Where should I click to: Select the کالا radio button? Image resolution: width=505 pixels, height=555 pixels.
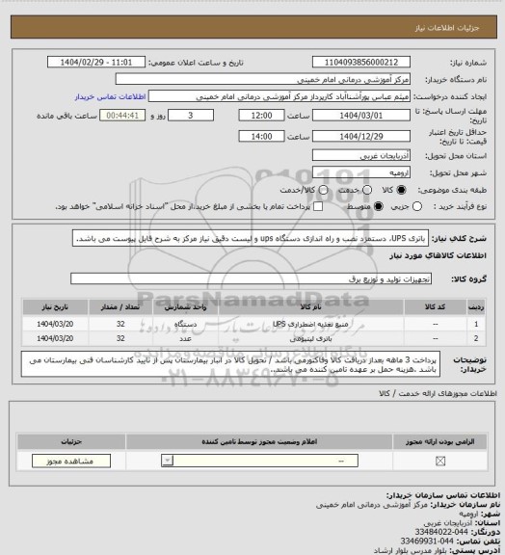401,190
